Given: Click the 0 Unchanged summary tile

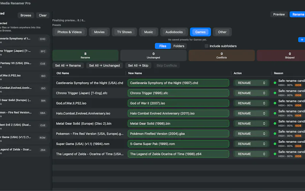Looking at the screenshot, I should pos(154,55).
